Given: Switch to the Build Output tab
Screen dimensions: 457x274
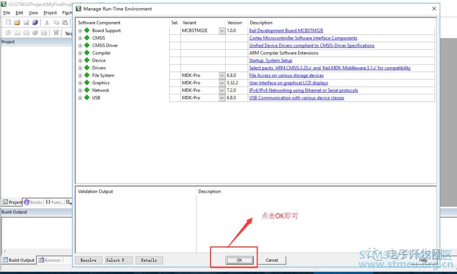Looking at the screenshot, I should tap(18, 260).
